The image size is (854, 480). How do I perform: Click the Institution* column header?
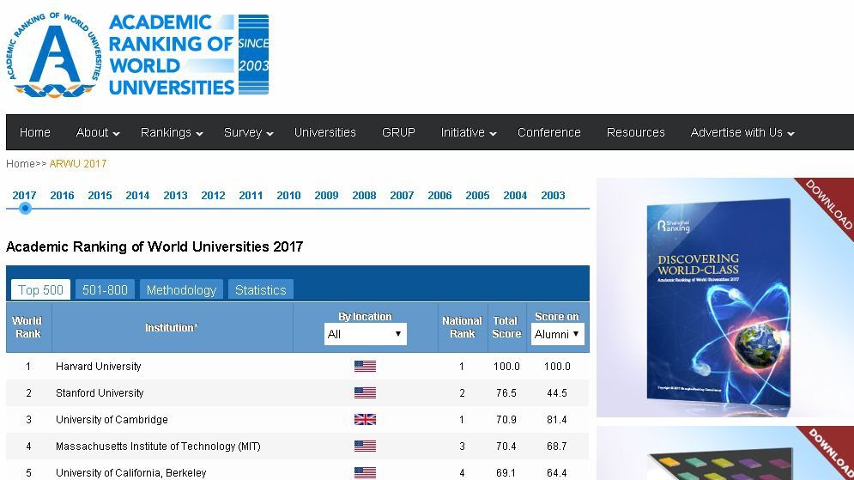pos(172,327)
